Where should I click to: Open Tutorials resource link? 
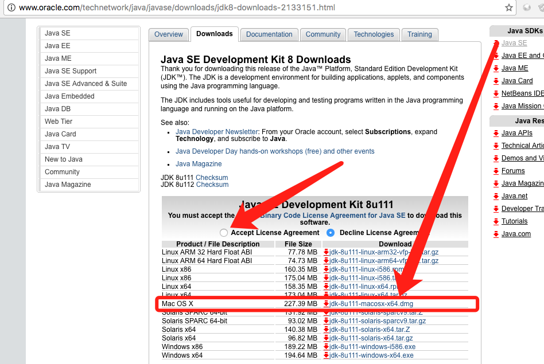click(x=515, y=221)
